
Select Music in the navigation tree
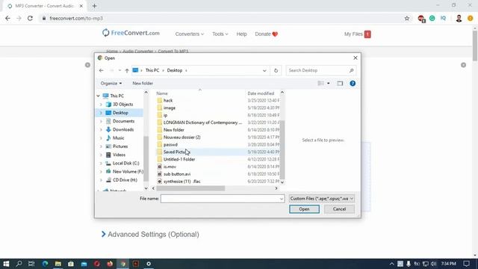(118, 137)
